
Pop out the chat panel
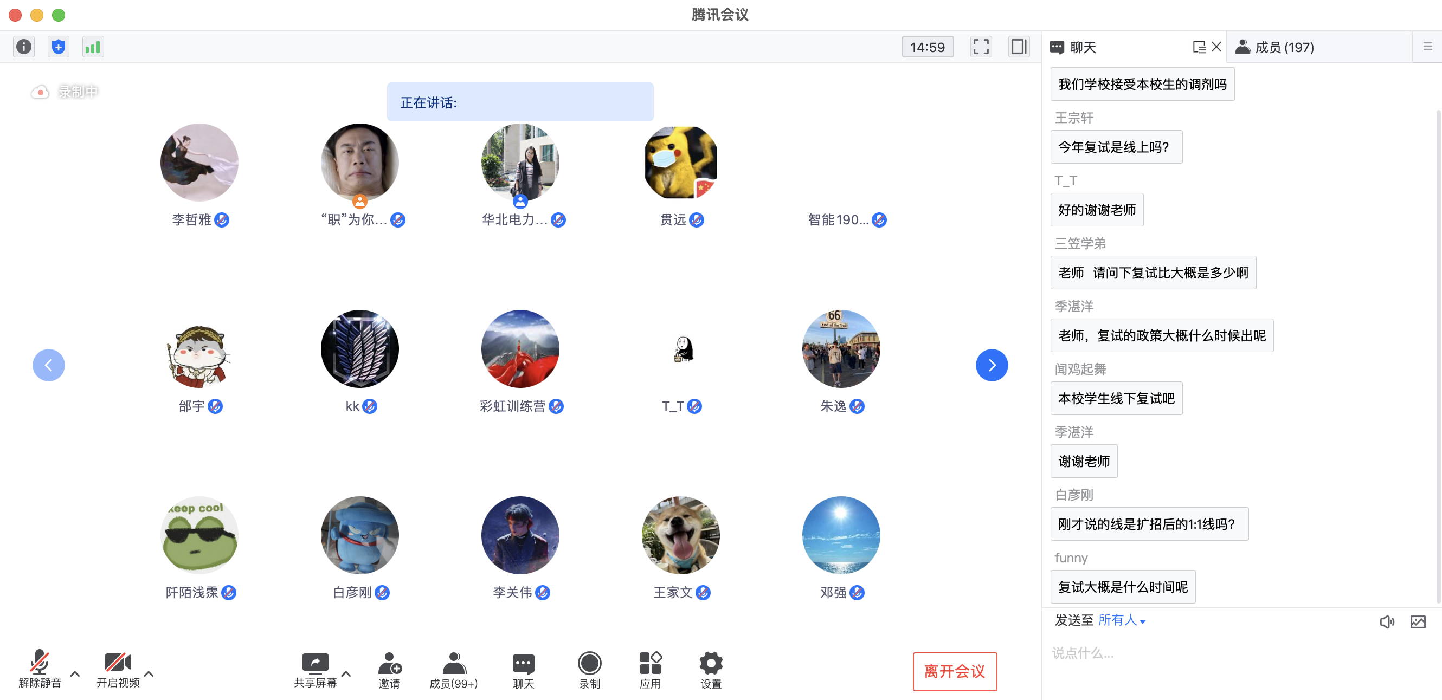[x=1198, y=47]
